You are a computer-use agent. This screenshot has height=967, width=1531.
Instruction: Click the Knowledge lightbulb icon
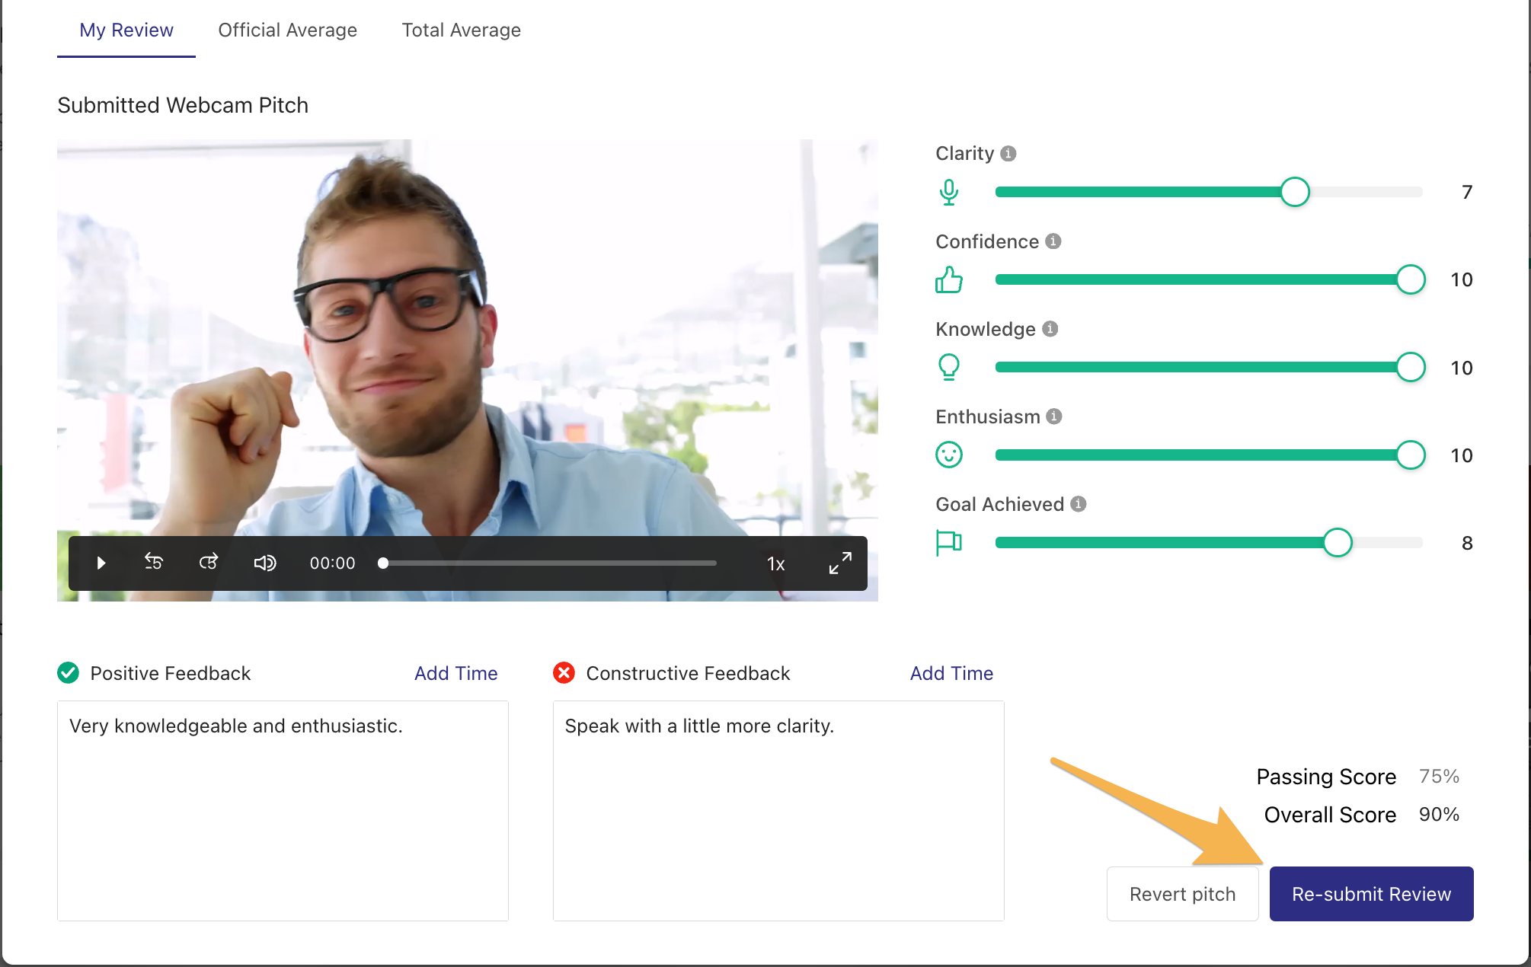tap(949, 367)
